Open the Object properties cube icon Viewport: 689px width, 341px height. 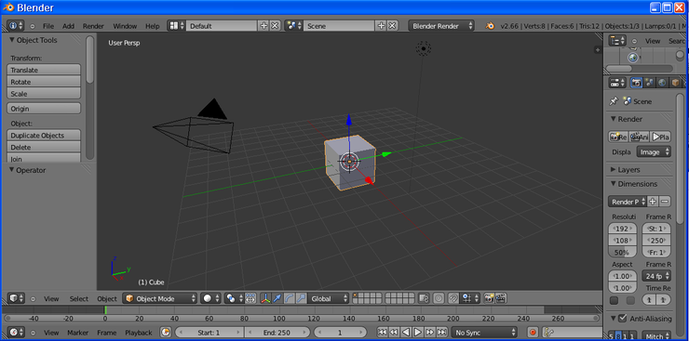(675, 83)
